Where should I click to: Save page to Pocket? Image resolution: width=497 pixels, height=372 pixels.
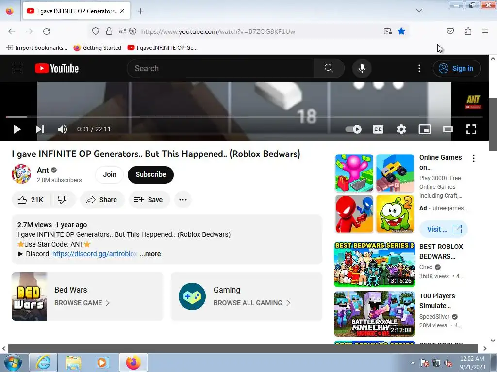(x=450, y=31)
